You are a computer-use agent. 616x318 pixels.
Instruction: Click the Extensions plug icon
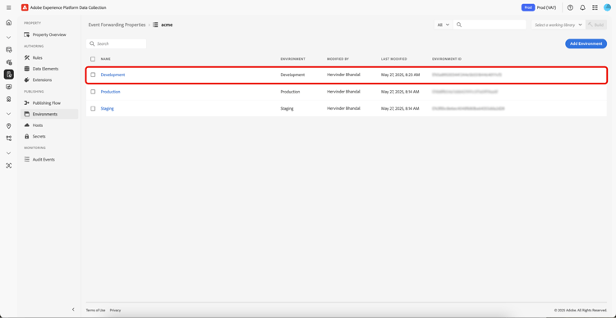tap(27, 79)
